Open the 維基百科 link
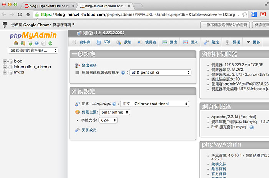Image resolution: width=269 pixels, height=178 pixels. coord(219,169)
